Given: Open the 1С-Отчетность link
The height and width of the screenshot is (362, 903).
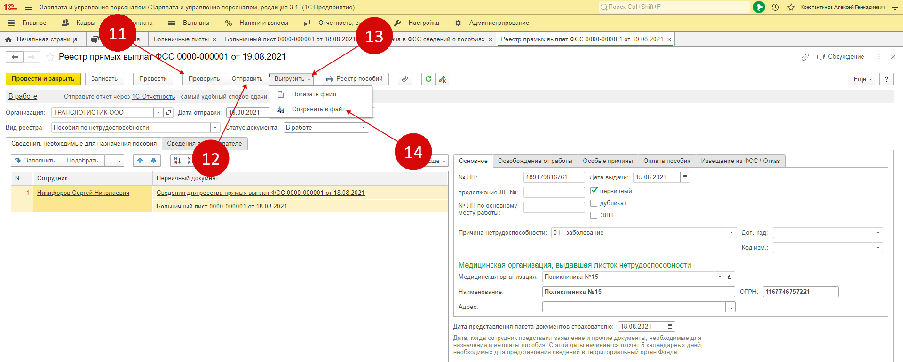Looking at the screenshot, I should [153, 97].
